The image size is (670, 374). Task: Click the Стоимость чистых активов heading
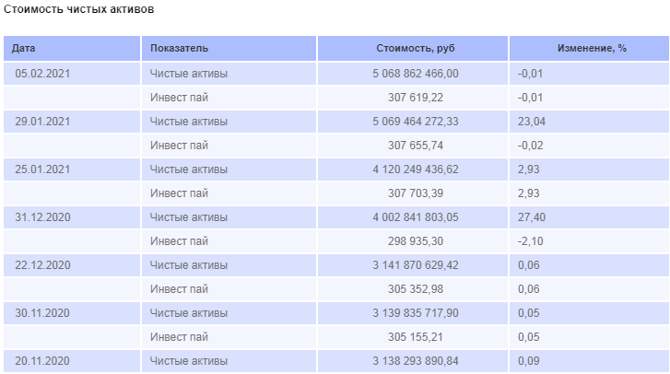pyautogui.click(x=79, y=9)
